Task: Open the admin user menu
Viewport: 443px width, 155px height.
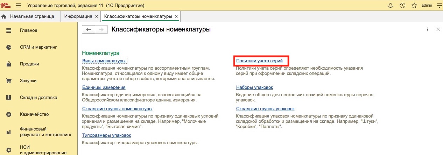Action: point(427,6)
